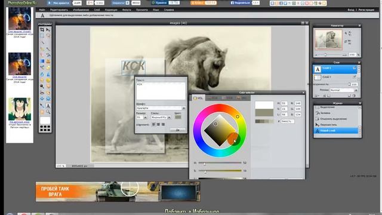
Task: Select the Blur tool
Action: (x=42, y=74)
